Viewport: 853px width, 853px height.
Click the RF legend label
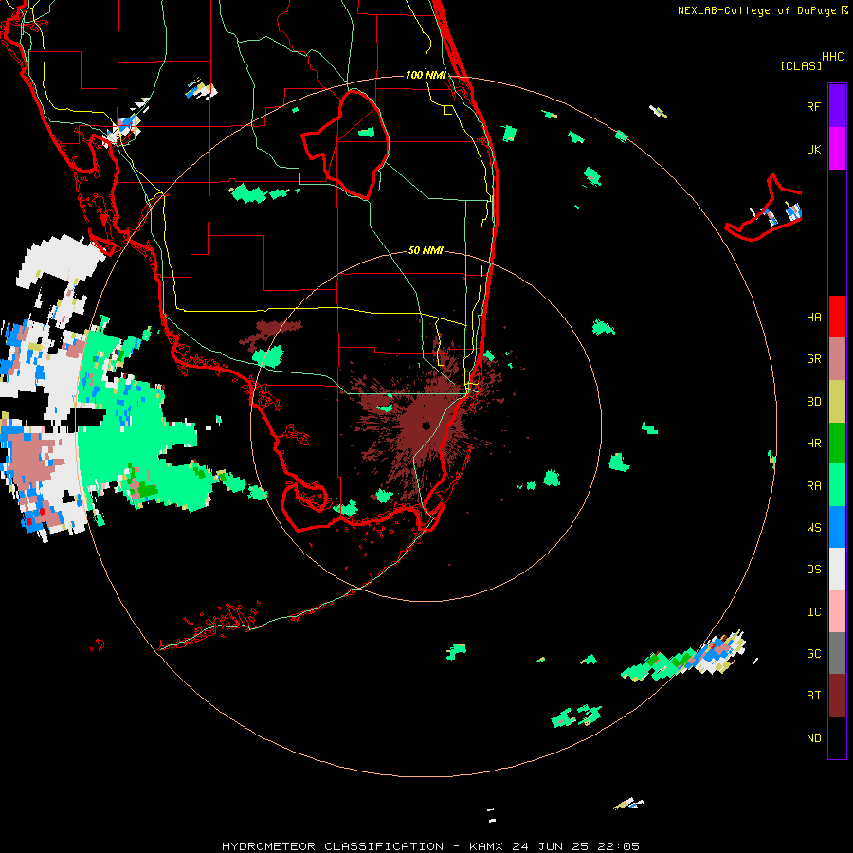[813, 106]
